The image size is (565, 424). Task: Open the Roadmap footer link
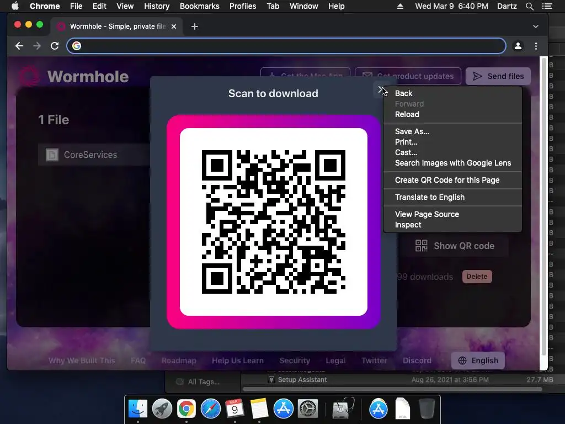click(x=179, y=361)
